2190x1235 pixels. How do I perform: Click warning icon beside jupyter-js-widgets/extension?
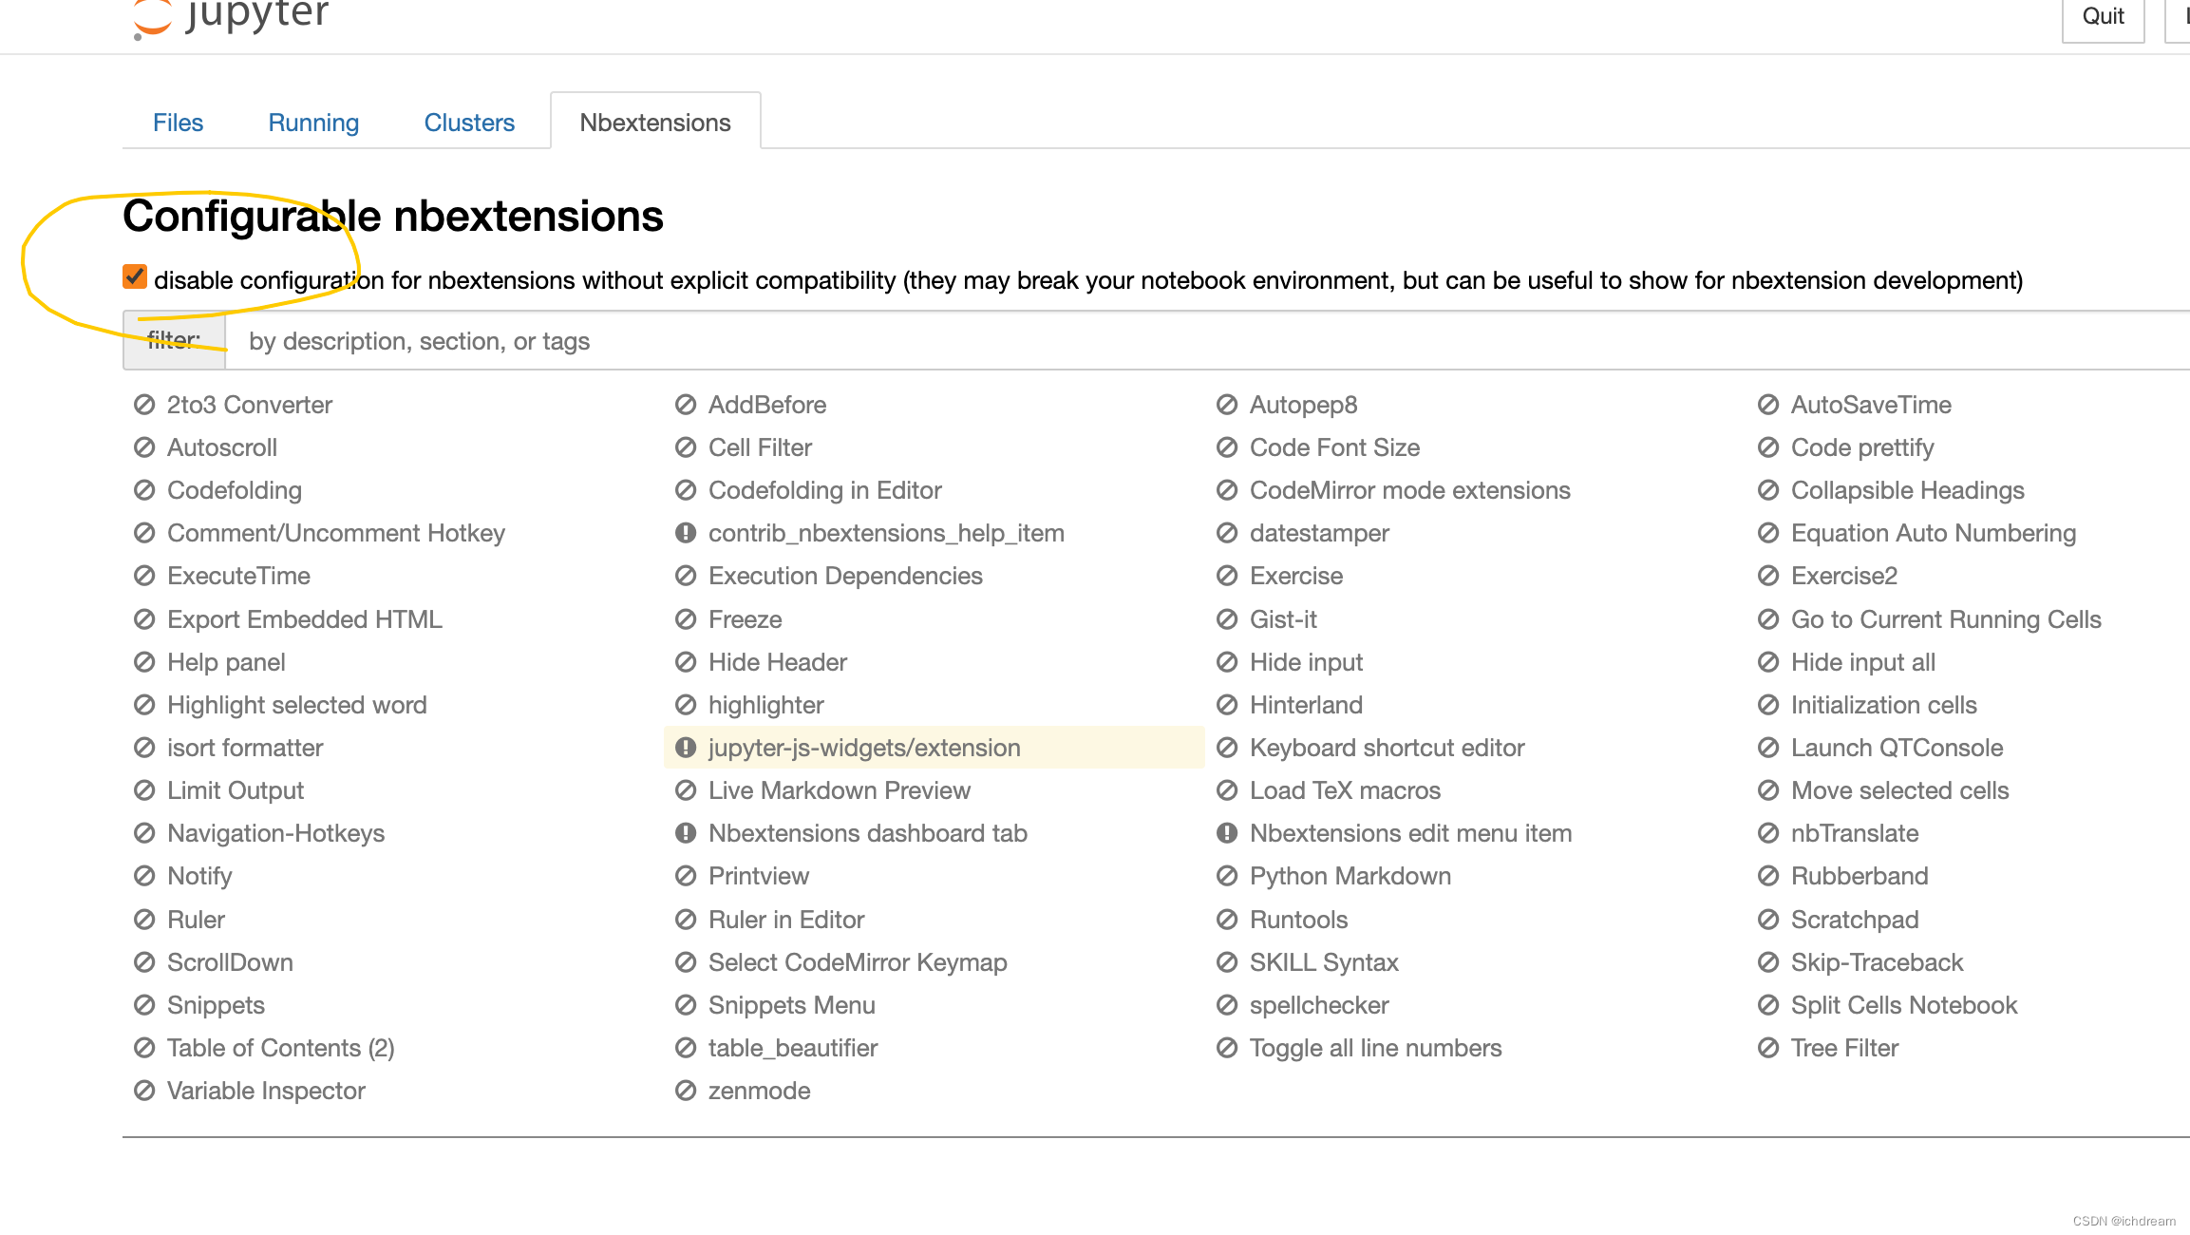686,749
